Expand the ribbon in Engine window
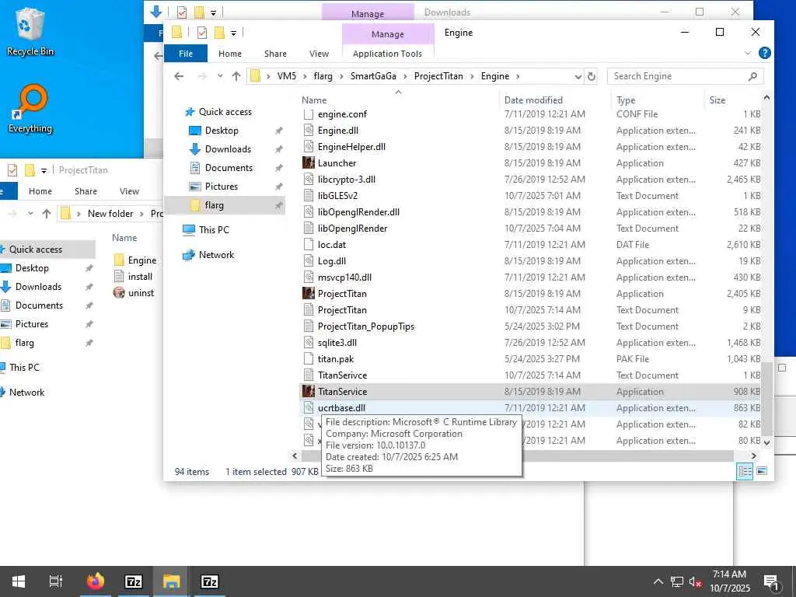The height and width of the screenshot is (597, 796). pyautogui.click(x=747, y=54)
